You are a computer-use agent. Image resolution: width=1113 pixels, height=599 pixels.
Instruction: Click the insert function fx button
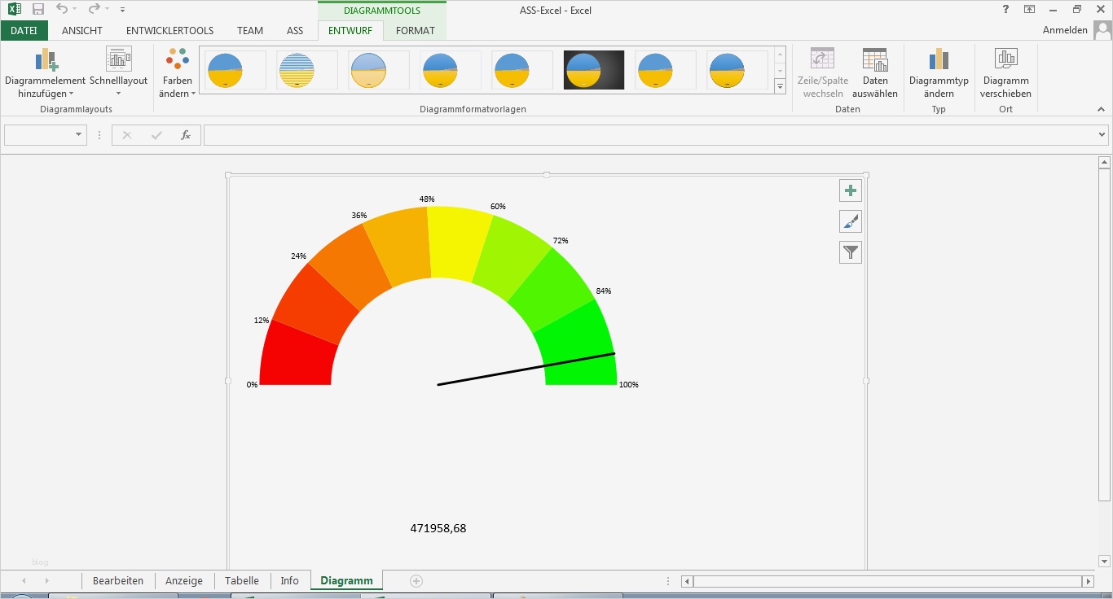tap(186, 135)
